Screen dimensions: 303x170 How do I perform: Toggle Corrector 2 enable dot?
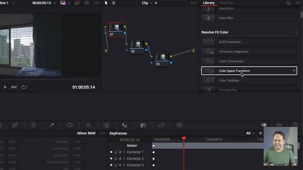[111, 159]
